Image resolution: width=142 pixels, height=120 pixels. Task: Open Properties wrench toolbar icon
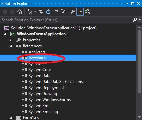(x=72, y=12)
